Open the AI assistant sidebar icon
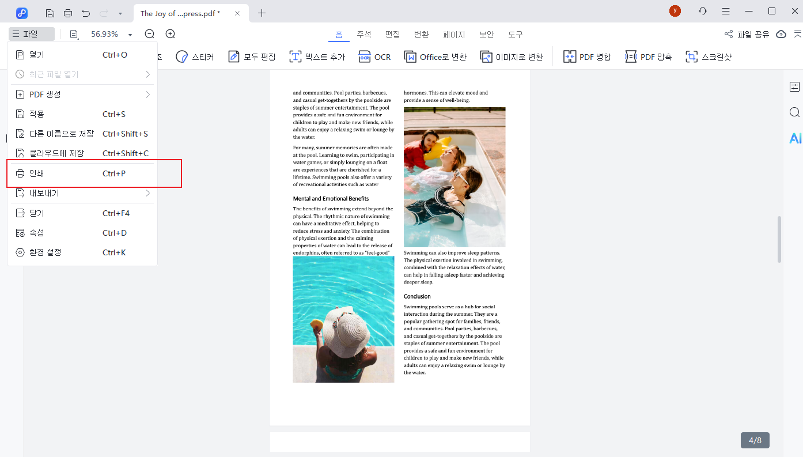The width and height of the screenshot is (803, 457). tap(795, 138)
